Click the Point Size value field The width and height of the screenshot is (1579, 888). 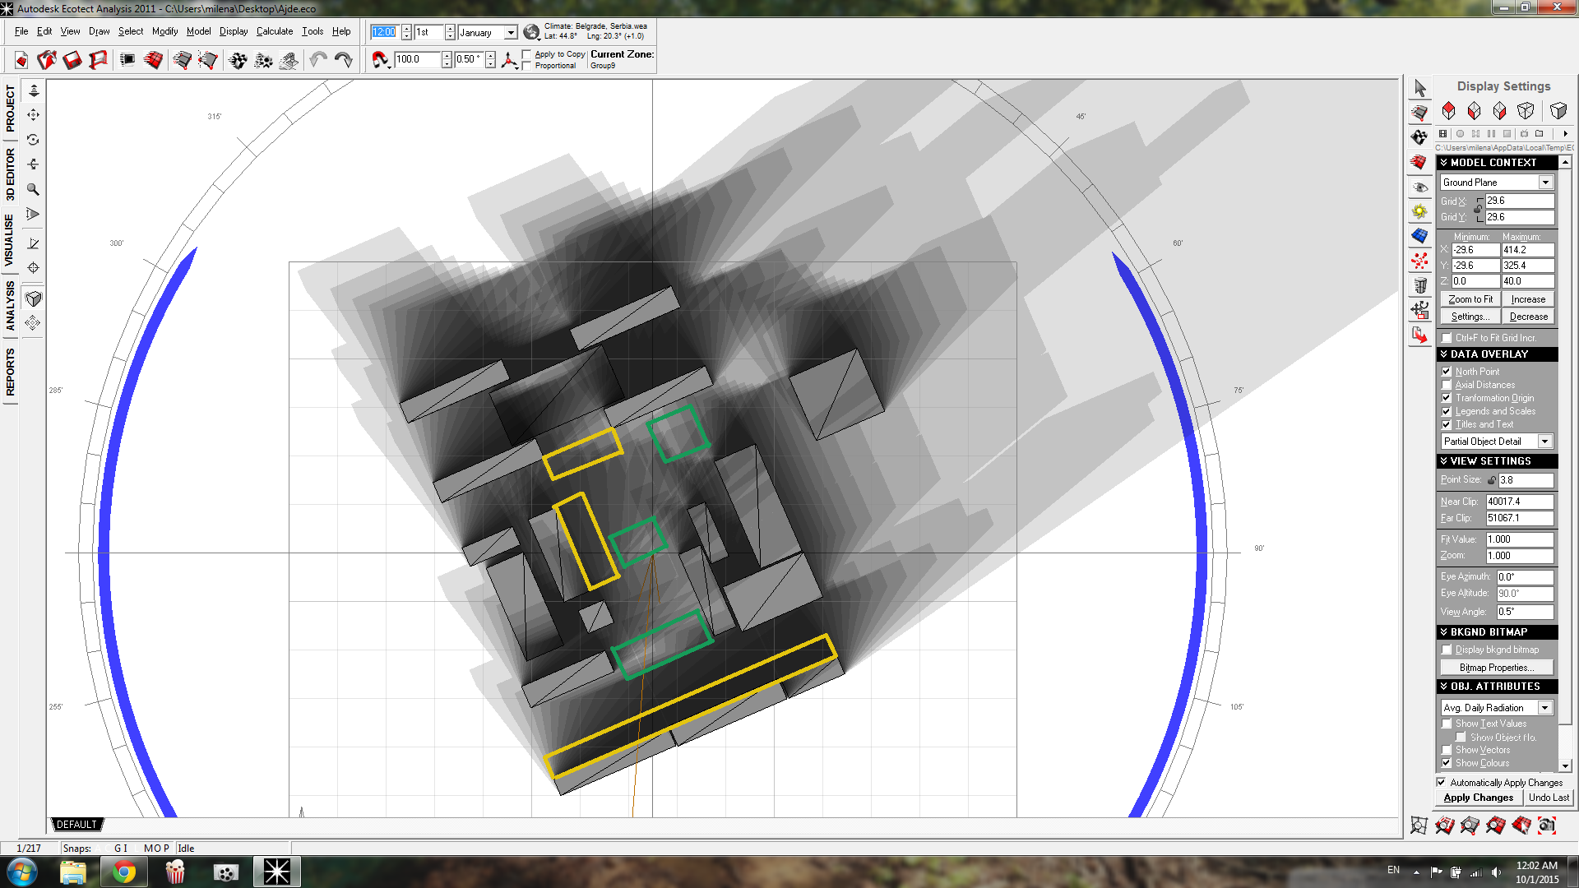pos(1526,480)
